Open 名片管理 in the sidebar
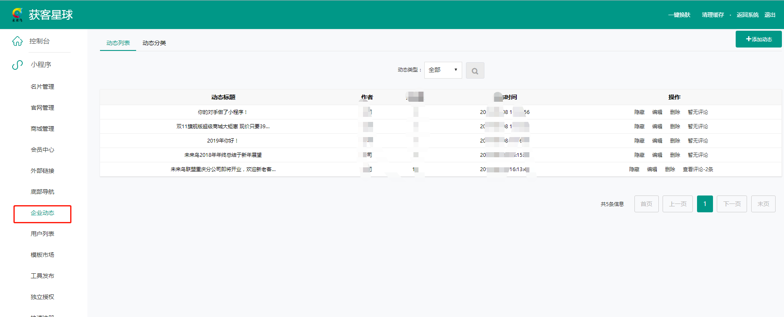Image resolution: width=784 pixels, height=317 pixels. pyautogui.click(x=42, y=87)
